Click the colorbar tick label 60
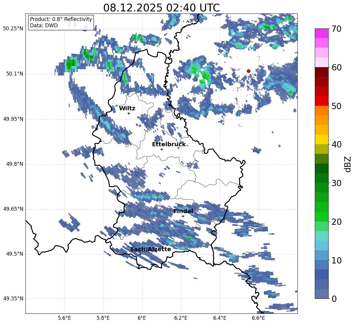This screenshot has height=324, width=355. click(336, 67)
